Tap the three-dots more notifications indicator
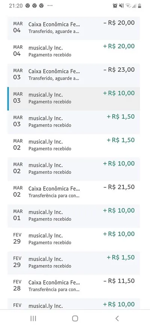This screenshot has height=327, width=150. tap(50, 6)
